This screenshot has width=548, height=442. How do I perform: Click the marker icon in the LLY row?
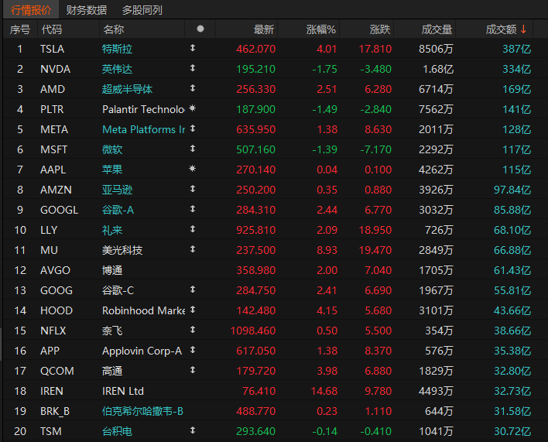pyautogui.click(x=193, y=229)
